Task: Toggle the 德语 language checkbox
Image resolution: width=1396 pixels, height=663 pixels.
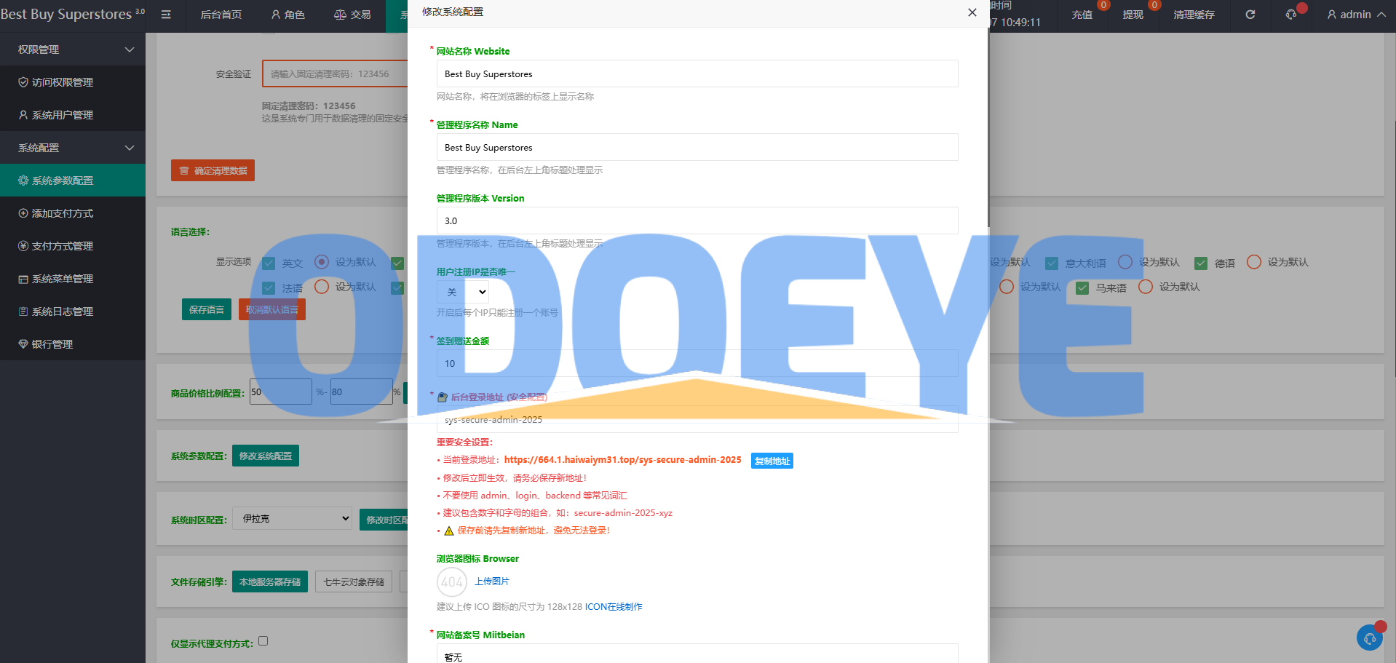Action: [x=1201, y=263]
